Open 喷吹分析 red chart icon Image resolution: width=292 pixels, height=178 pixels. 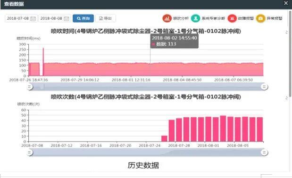[x=167, y=18]
